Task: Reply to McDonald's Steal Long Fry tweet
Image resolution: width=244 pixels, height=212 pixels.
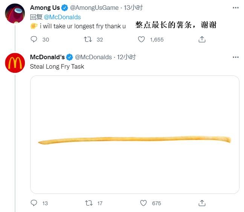Action: [34, 203]
